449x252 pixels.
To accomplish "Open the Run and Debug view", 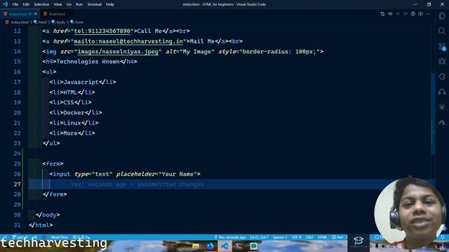I will [442, 62].
